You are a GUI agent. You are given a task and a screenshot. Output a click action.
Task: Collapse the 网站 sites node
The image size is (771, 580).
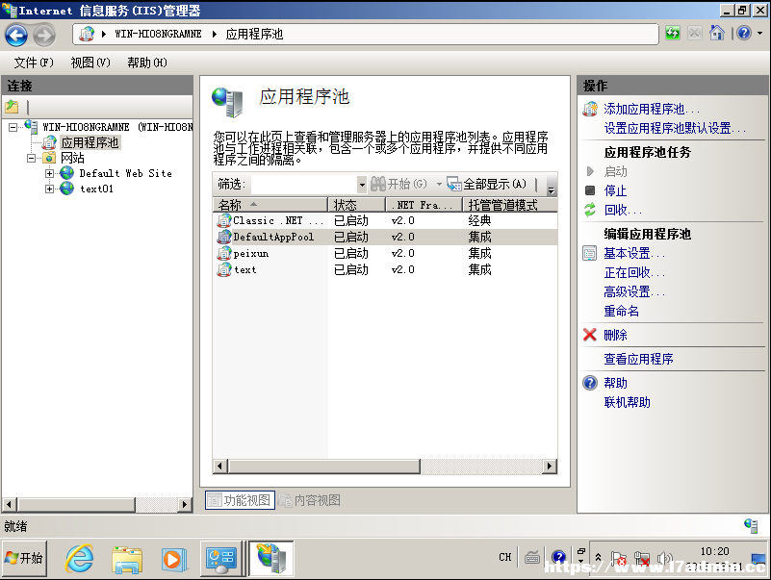(x=31, y=158)
